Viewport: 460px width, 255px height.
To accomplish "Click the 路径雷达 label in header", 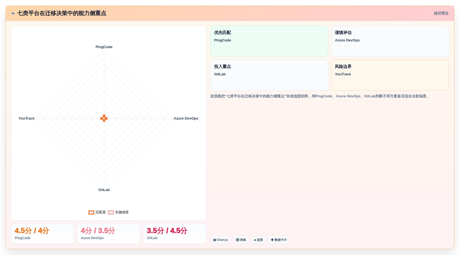I will pyautogui.click(x=441, y=13).
